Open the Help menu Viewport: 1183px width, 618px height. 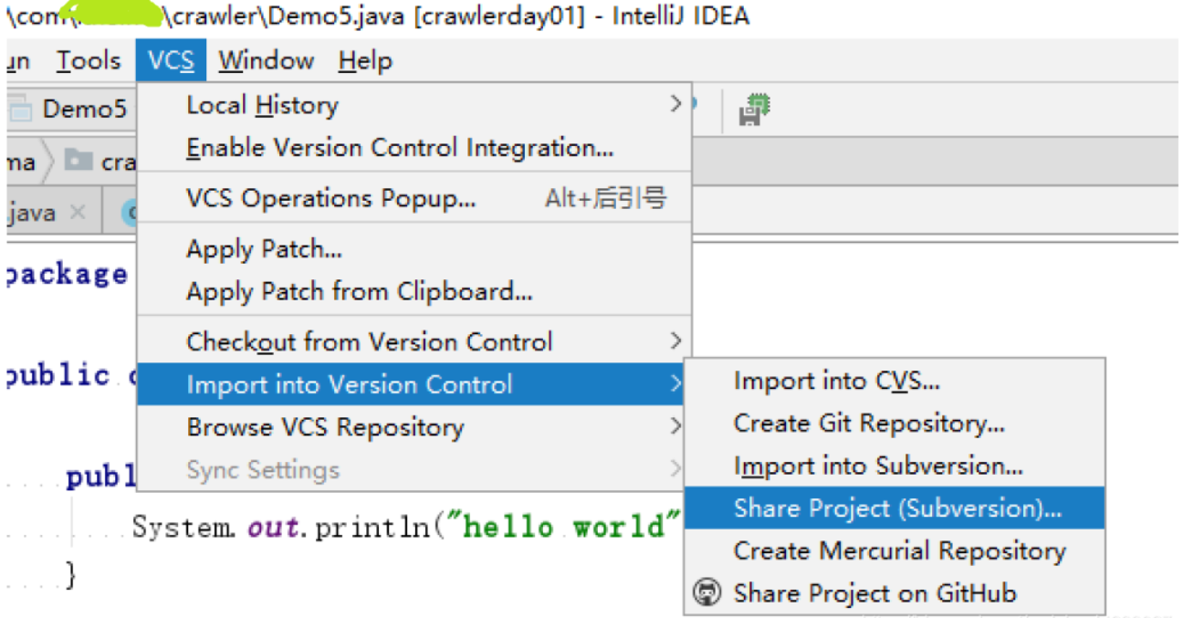[x=365, y=61]
